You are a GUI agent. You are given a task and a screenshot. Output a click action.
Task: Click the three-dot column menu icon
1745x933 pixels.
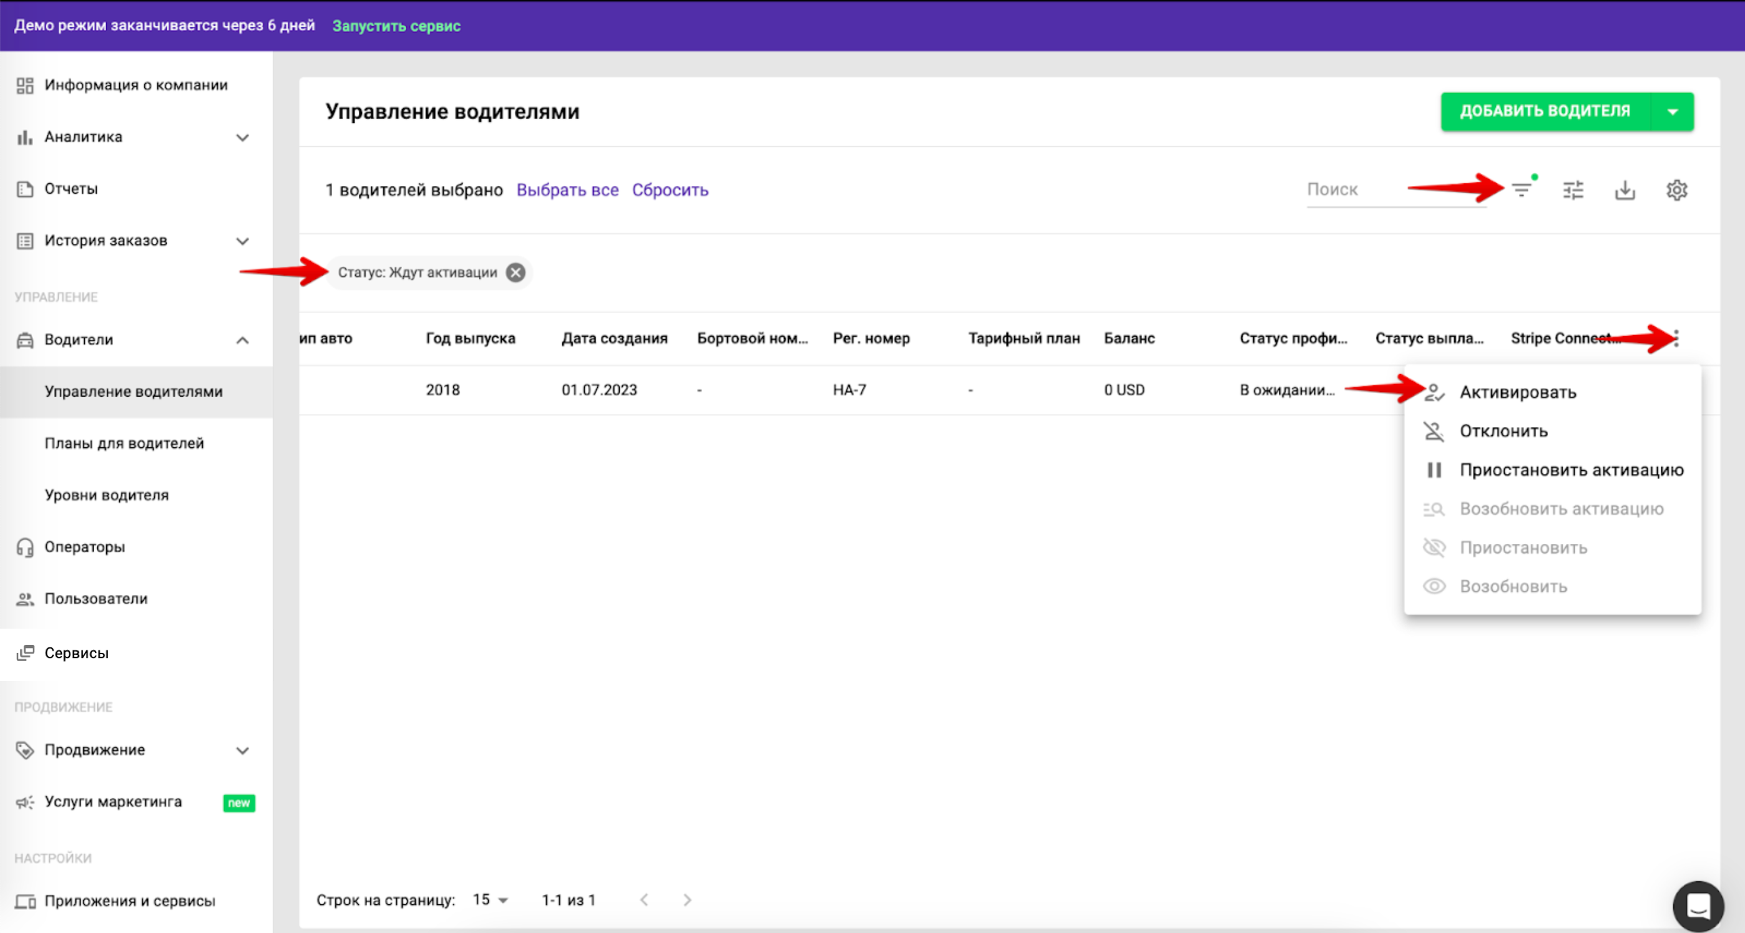tap(1676, 338)
